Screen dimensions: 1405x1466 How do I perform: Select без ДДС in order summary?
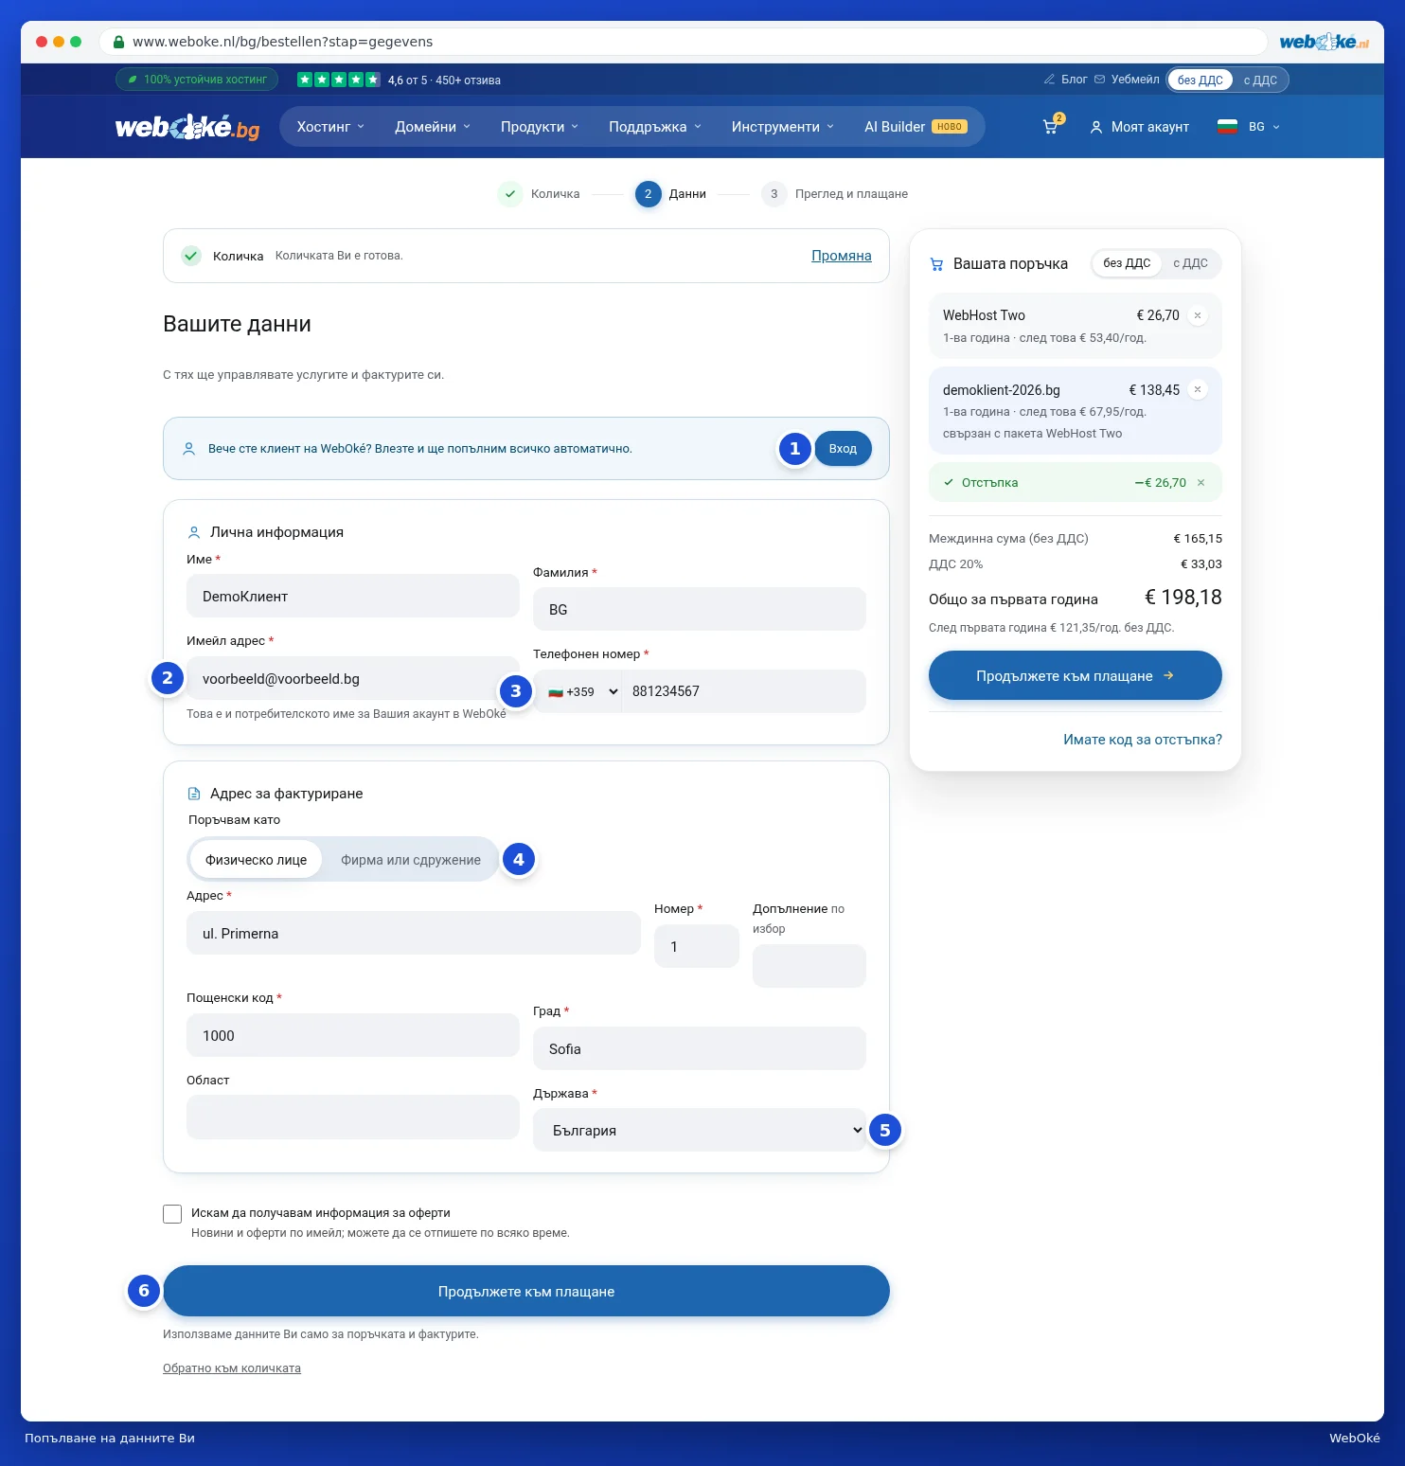click(1127, 263)
